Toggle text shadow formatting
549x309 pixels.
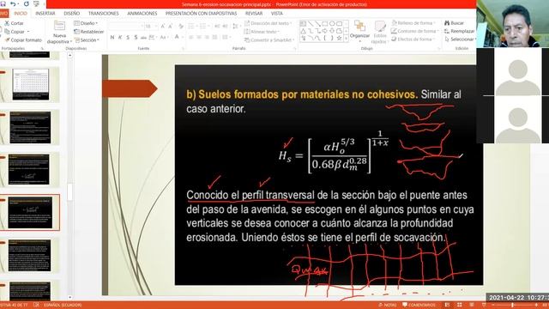[x=136, y=37]
